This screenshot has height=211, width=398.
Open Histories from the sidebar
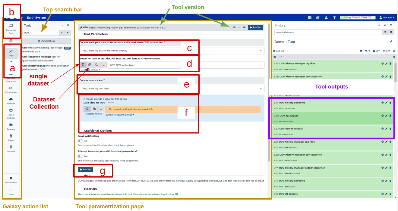(11, 101)
